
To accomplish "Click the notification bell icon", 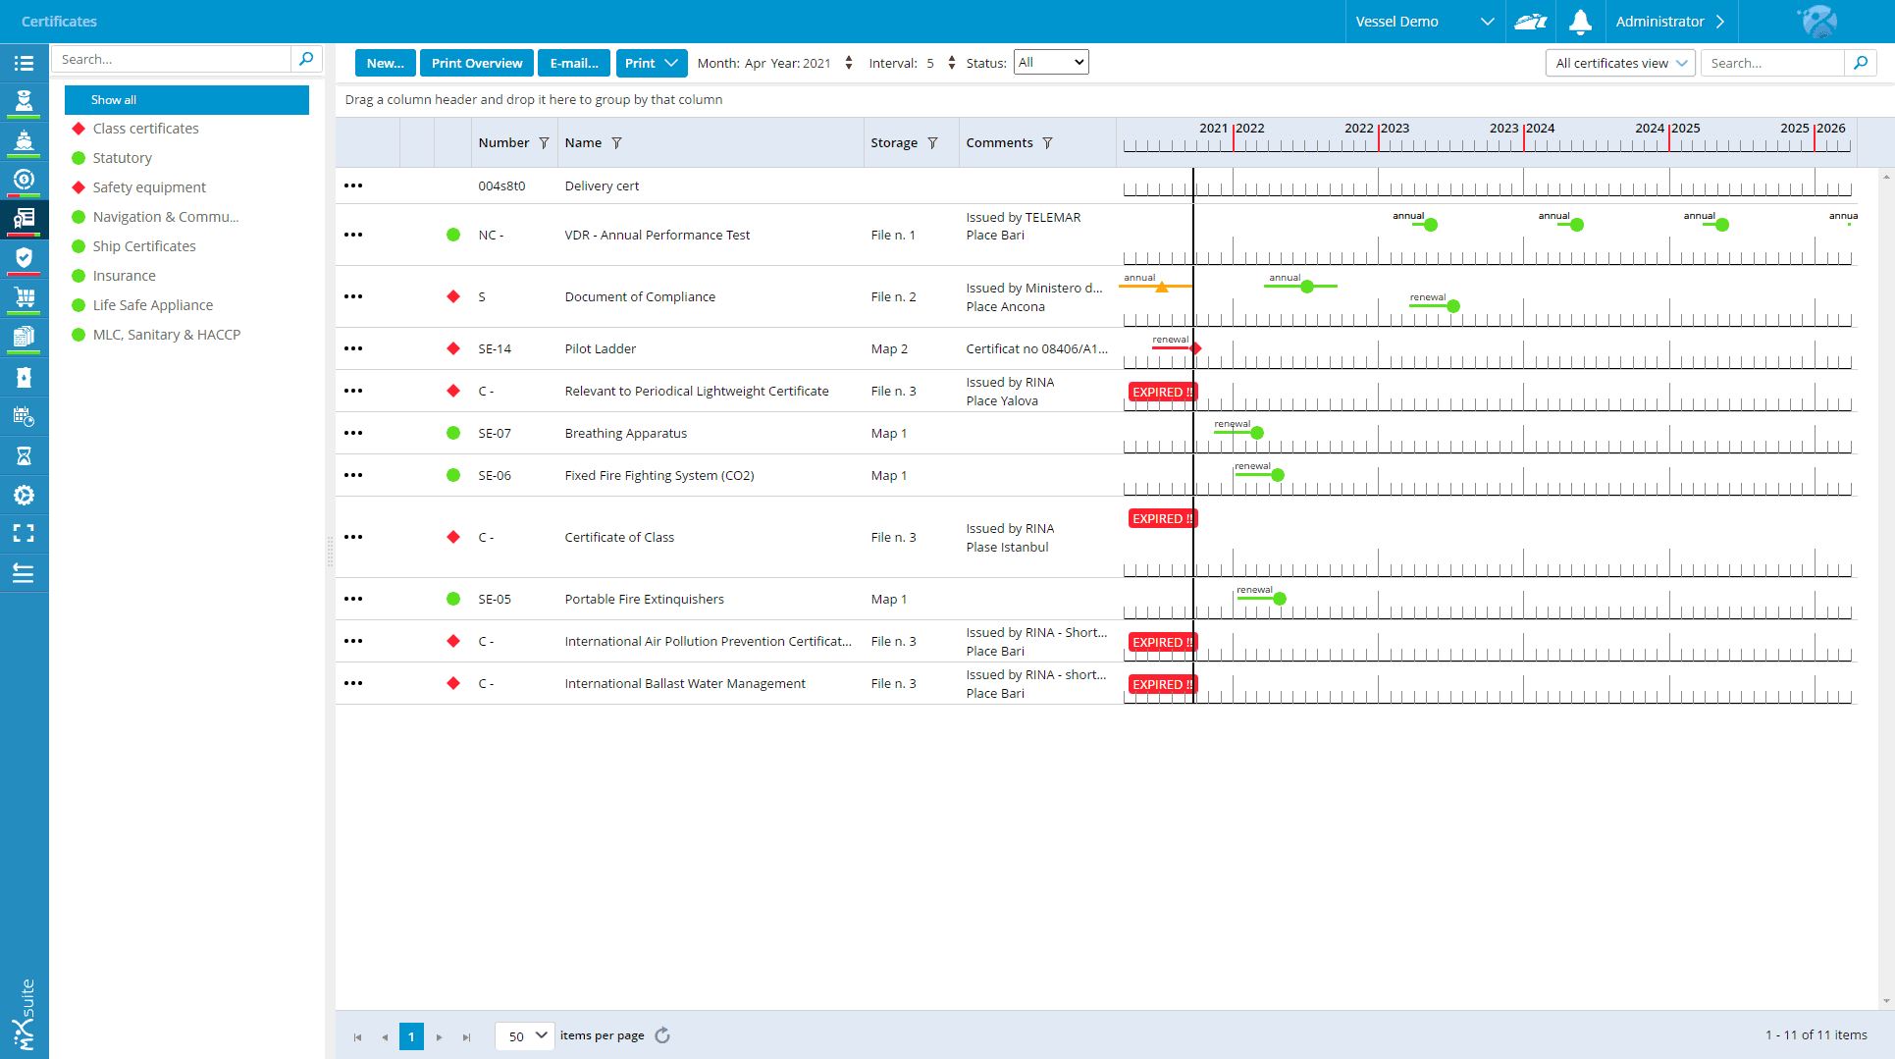I will (1580, 22).
